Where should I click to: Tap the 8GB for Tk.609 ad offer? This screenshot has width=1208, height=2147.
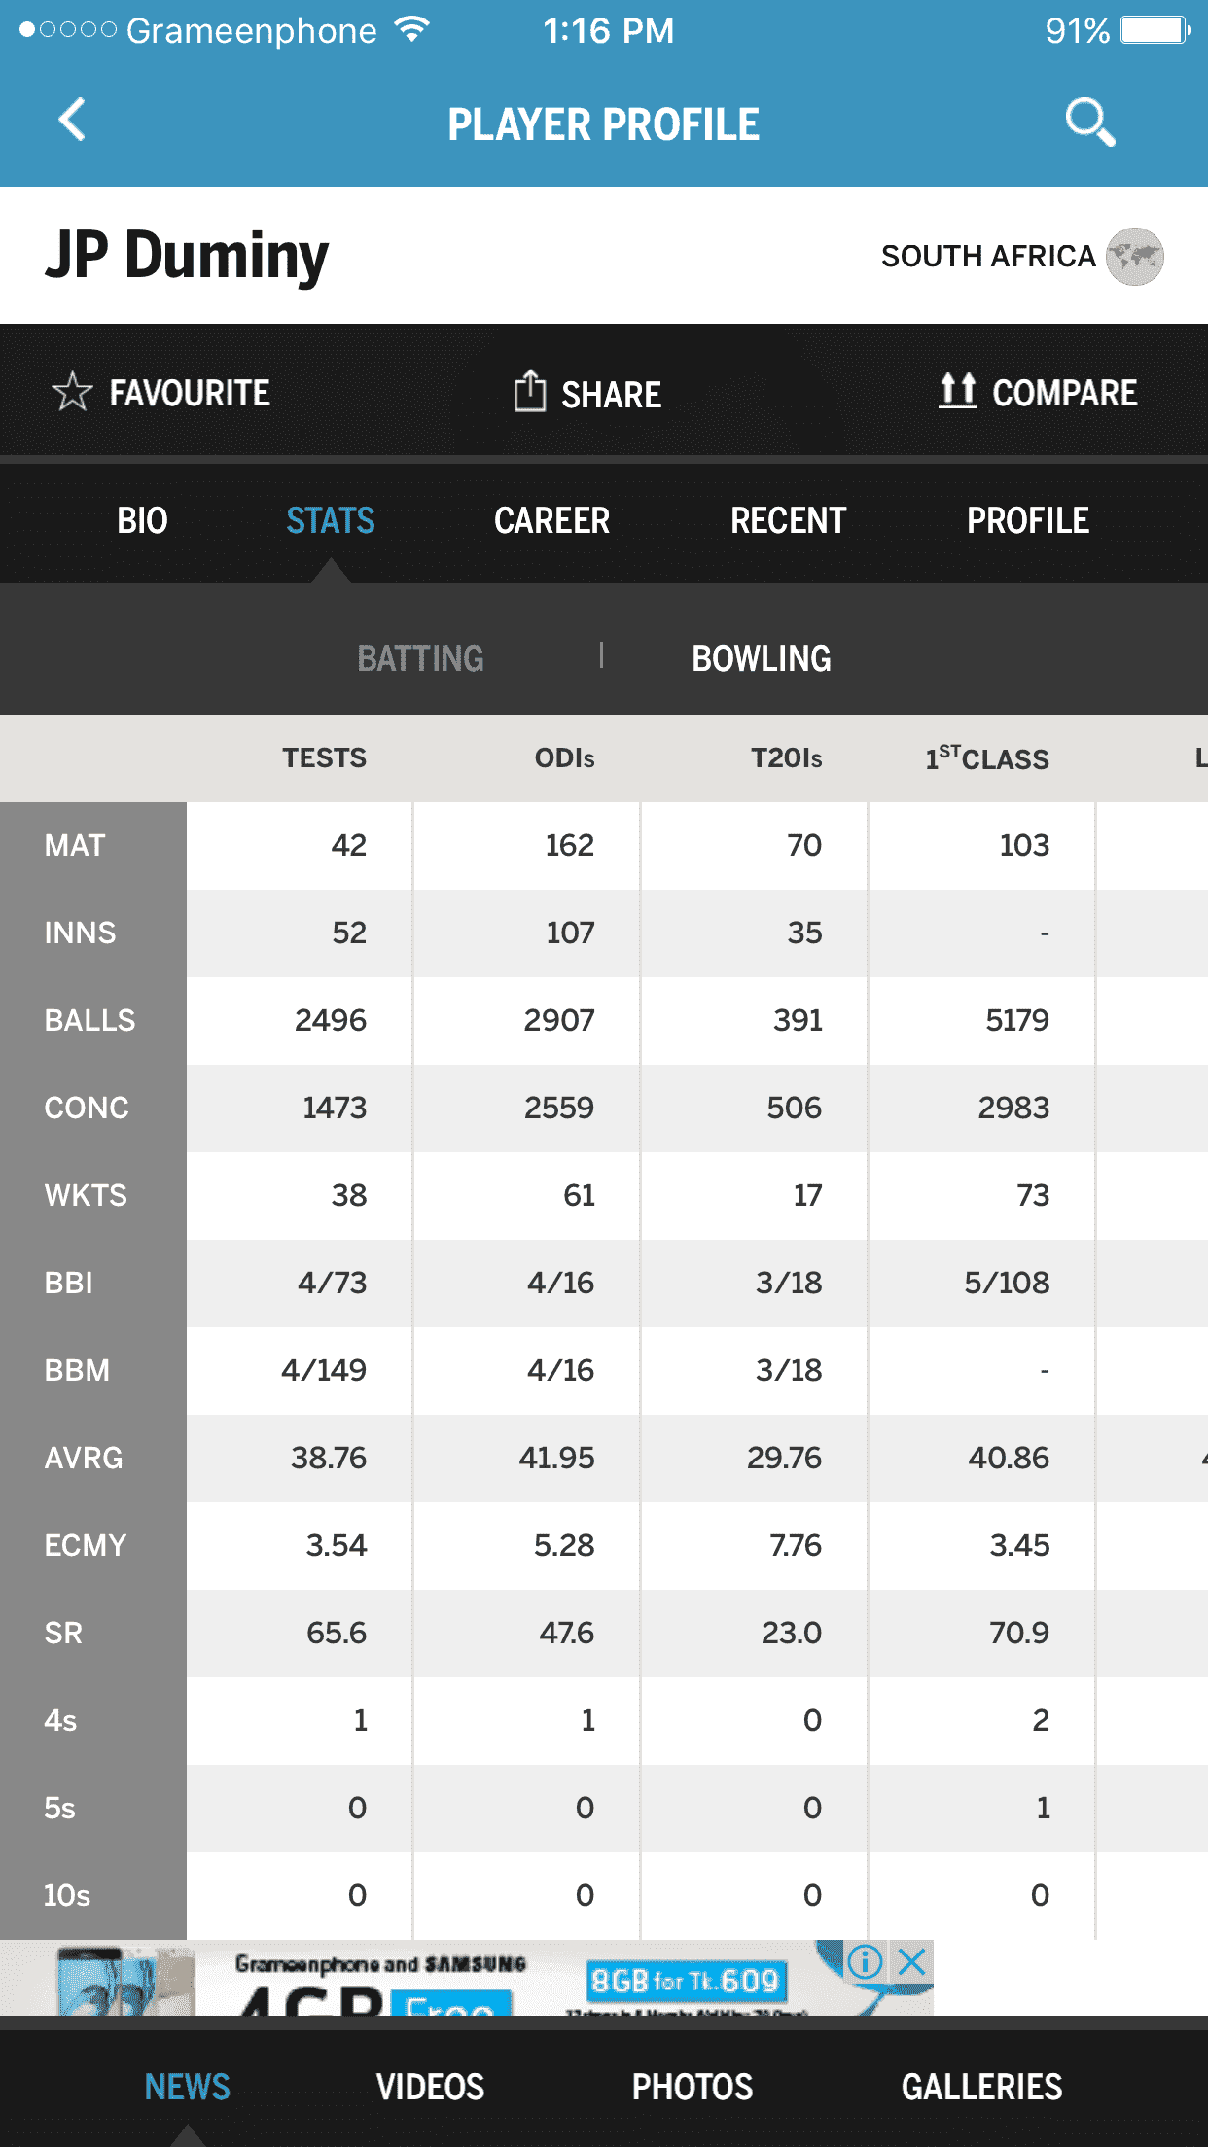(686, 1981)
